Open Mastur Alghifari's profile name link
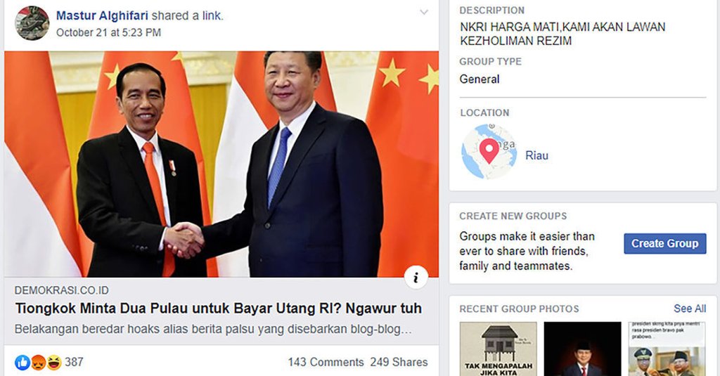The height and width of the screenshot is (376, 720). click(x=102, y=15)
